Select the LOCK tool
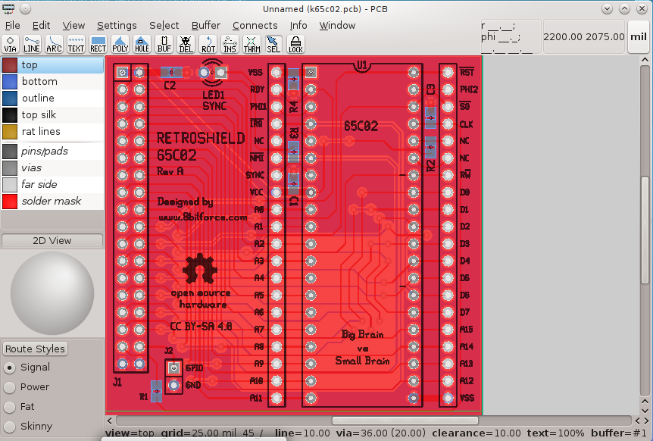This screenshot has width=653, height=441. point(295,44)
